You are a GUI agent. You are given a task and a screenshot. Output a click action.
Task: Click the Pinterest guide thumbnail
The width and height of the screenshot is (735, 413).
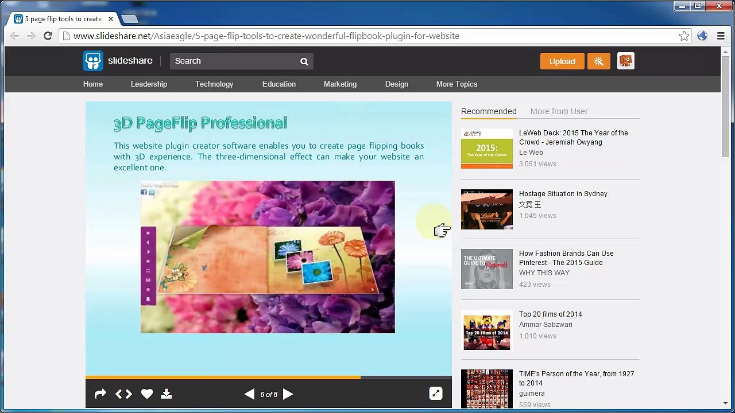click(x=487, y=269)
